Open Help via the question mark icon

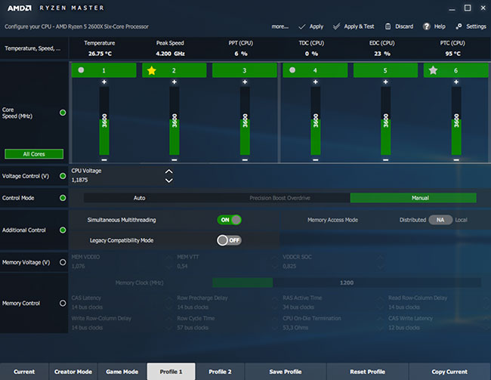428,26
